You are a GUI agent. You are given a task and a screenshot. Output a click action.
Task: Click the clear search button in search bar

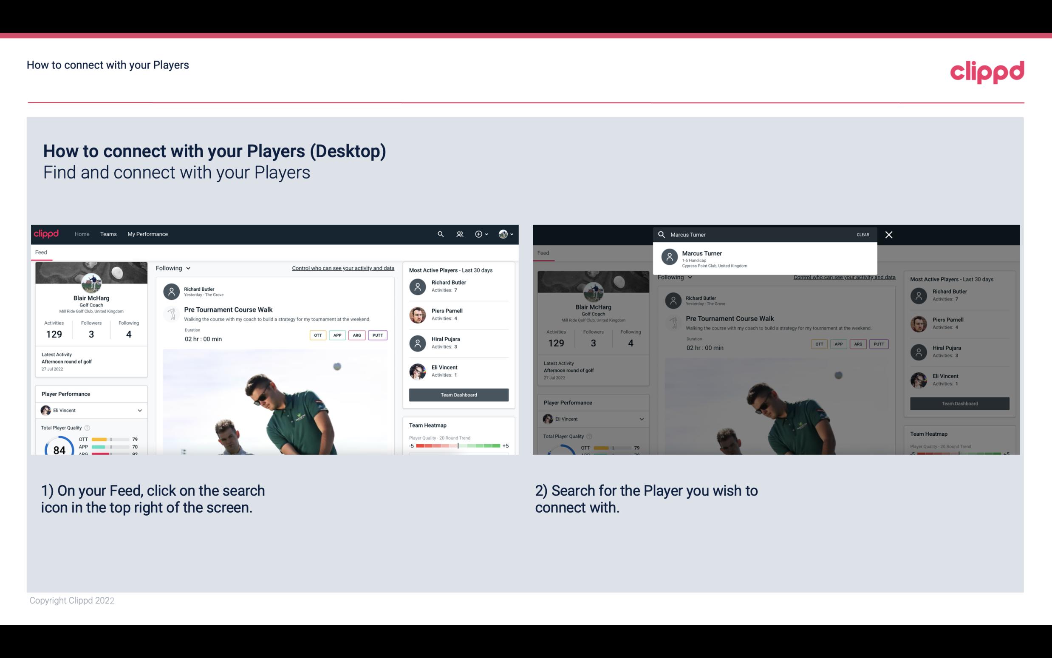pyautogui.click(x=862, y=233)
